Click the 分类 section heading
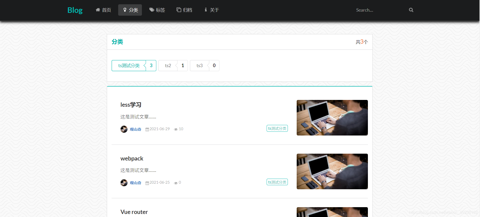480x217 pixels. (x=117, y=42)
